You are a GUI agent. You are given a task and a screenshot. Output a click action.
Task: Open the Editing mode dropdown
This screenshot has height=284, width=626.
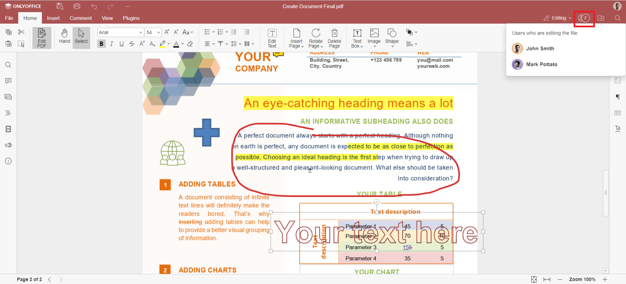point(557,18)
